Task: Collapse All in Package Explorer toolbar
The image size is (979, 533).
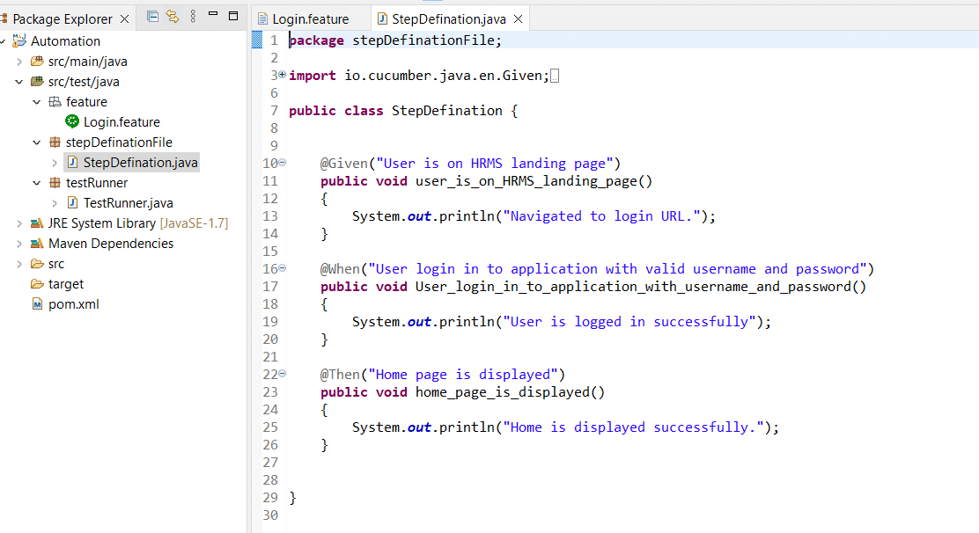Action: coord(152,17)
